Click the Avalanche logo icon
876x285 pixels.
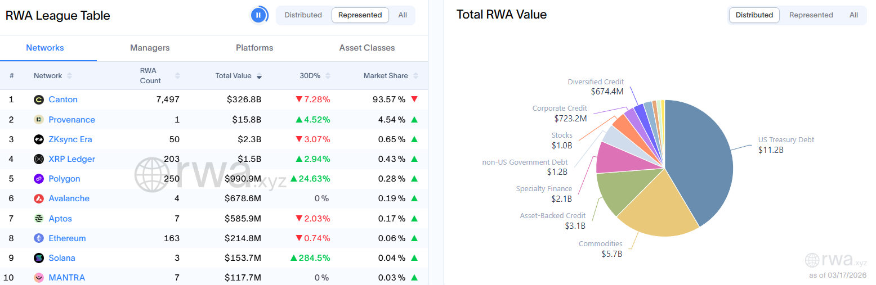[39, 198]
